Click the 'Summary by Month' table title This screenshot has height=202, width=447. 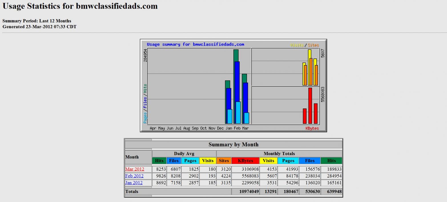(233, 145)
